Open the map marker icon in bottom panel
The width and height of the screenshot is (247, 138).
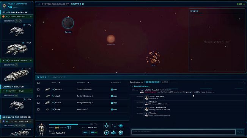pos(113,133)
